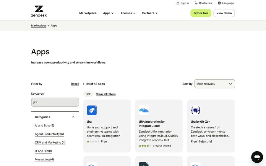
Task: Click the Language link
Action: pos(228,3)
